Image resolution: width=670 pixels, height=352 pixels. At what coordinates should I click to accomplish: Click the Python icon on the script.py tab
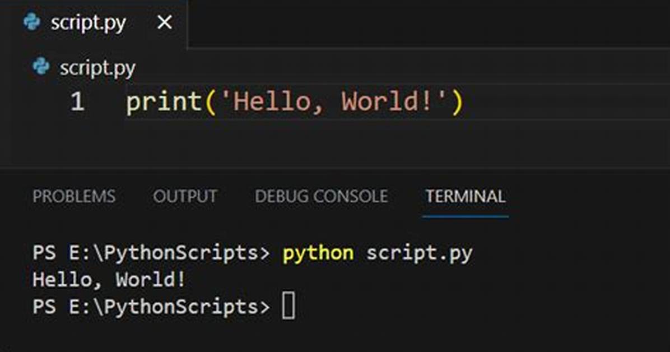point(32,22)
